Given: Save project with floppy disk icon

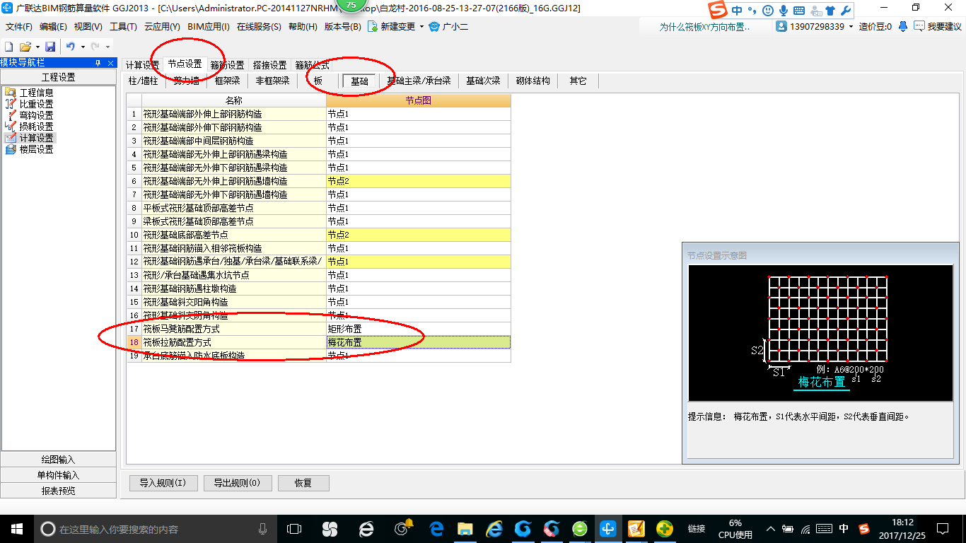Looking at the screenshot, I should [x=50, y=46].
